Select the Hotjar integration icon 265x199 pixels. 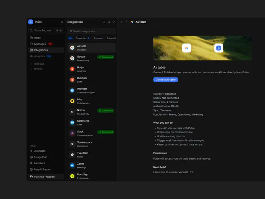72,69
